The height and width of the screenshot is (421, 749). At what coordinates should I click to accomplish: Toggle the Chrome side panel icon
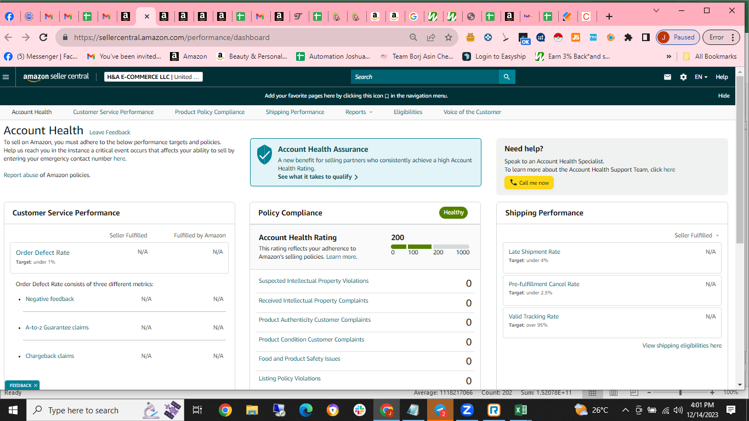(646, 37)
